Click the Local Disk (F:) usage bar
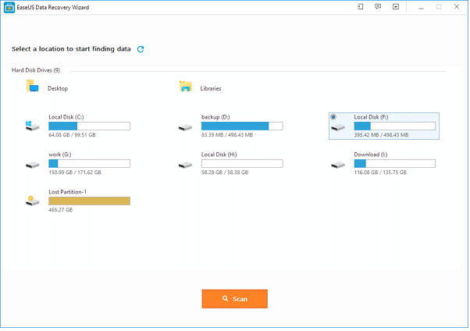 [x=395, y=126]
